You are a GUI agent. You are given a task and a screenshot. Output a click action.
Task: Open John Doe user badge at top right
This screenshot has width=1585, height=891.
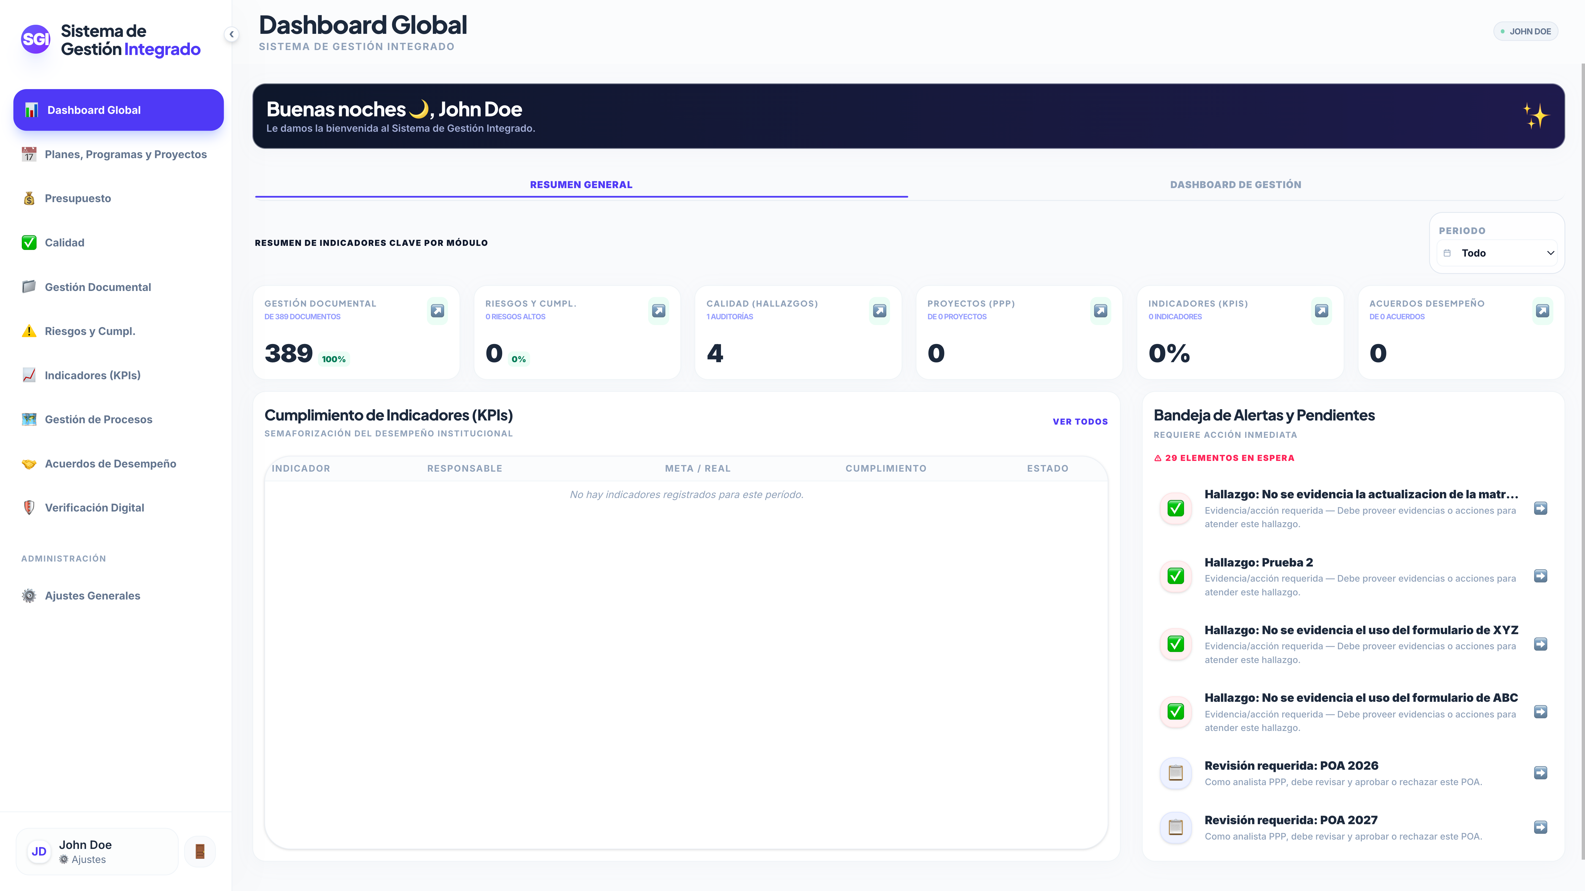(x=1526, y=31)
